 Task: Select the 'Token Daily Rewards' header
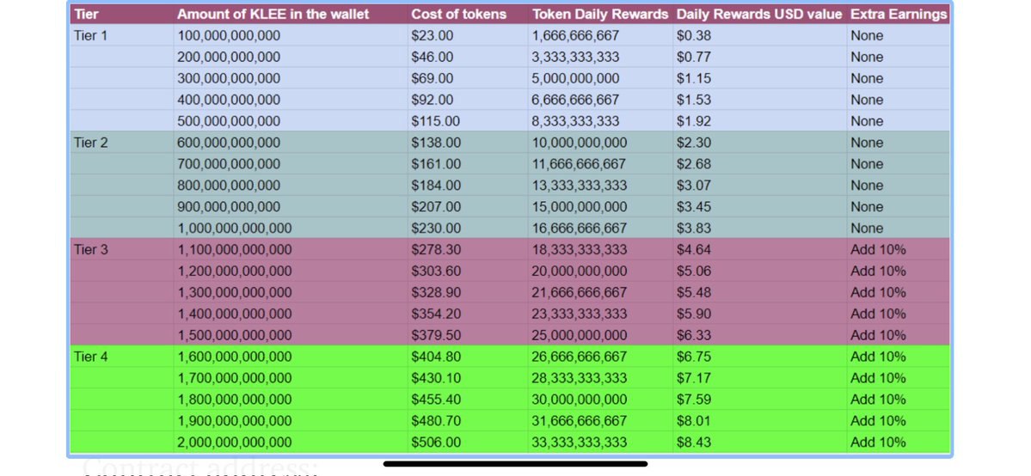(599, 15)
